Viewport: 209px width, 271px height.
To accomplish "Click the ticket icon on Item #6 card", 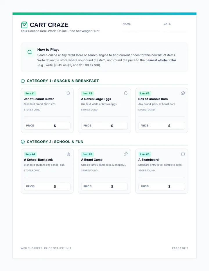I will [183, 154].
